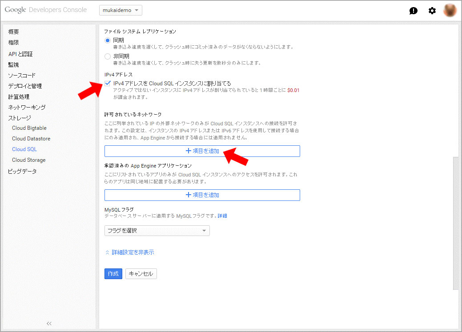Open 権限 in the sidebar
Image resolution: width=462 pixels, height=332 pixels.
[x=13, y=42]
